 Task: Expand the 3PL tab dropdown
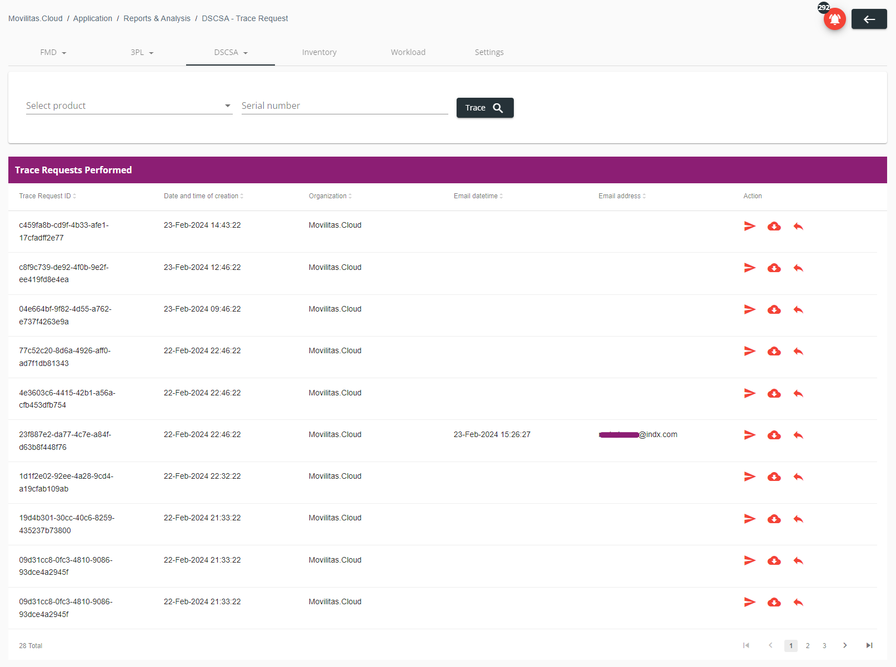[x=142, y=52]
